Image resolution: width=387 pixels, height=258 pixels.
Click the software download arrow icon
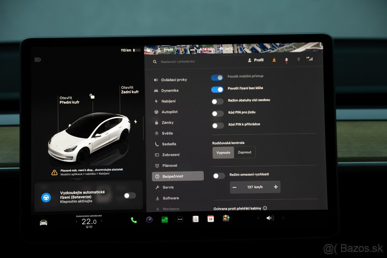pos(274,60)
